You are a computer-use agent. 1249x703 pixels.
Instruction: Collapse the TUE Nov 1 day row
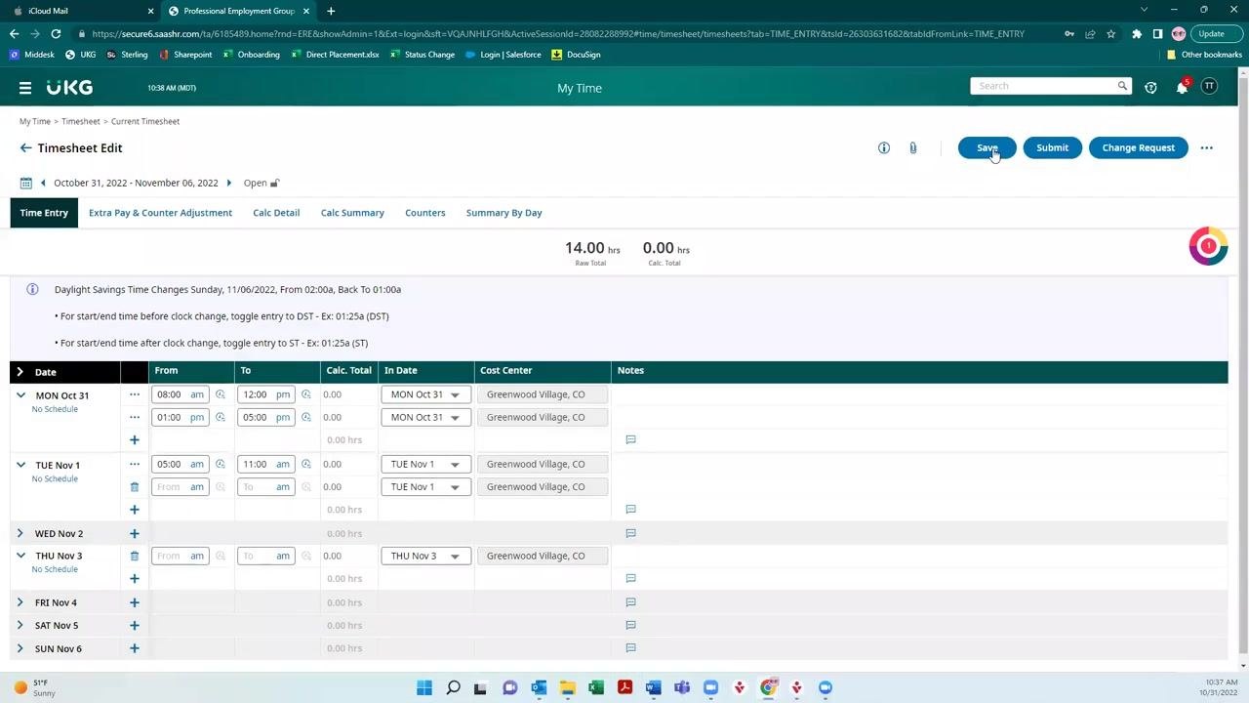[x=20, y=465]
